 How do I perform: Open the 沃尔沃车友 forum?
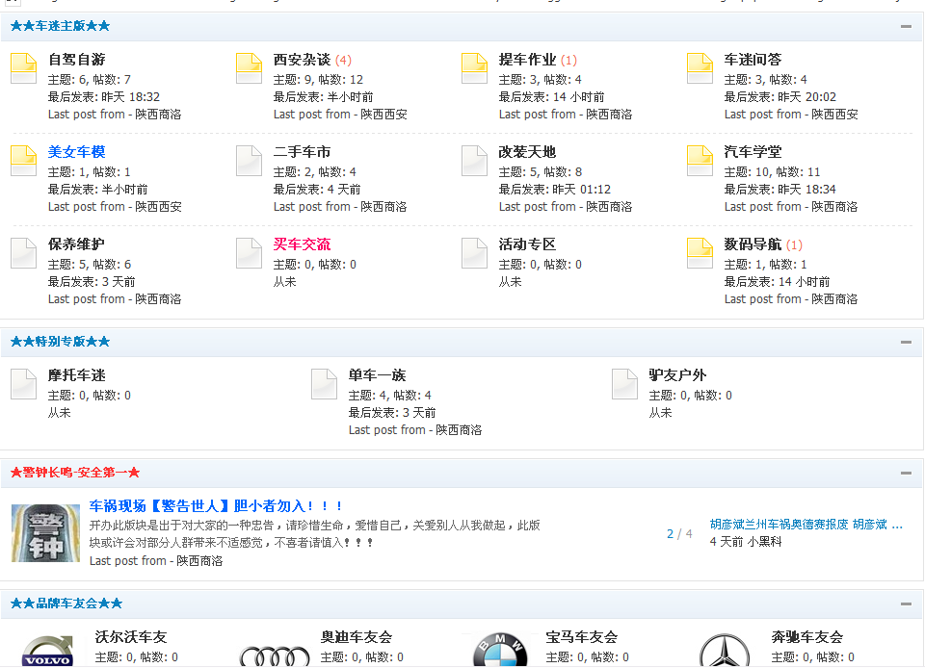coord(131,637)
